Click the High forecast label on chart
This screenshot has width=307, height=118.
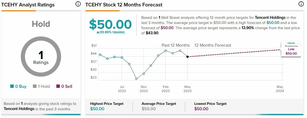(x=291, y=43)
